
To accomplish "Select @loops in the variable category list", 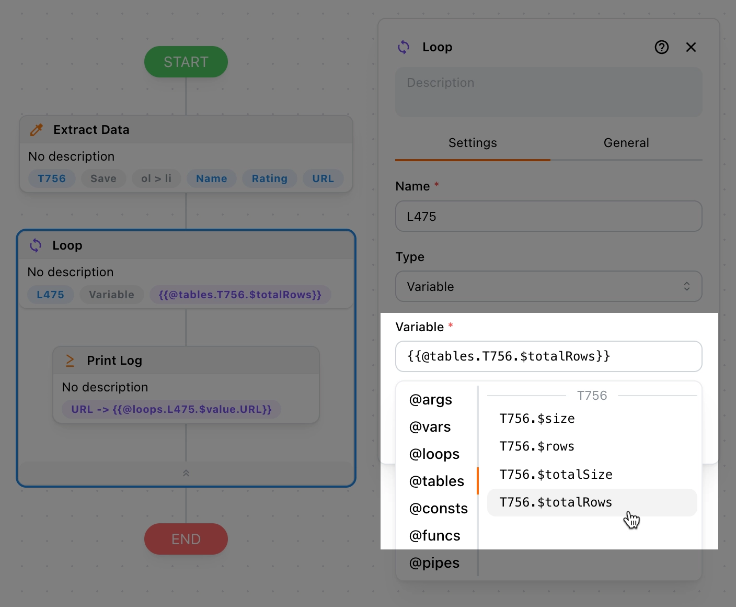I will click(x=434, y=454).
